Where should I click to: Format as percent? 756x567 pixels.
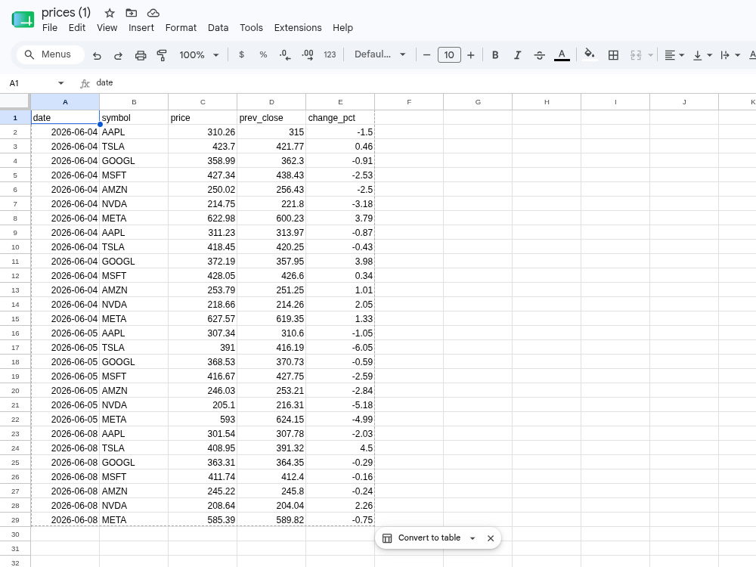[x=263, y=55]
